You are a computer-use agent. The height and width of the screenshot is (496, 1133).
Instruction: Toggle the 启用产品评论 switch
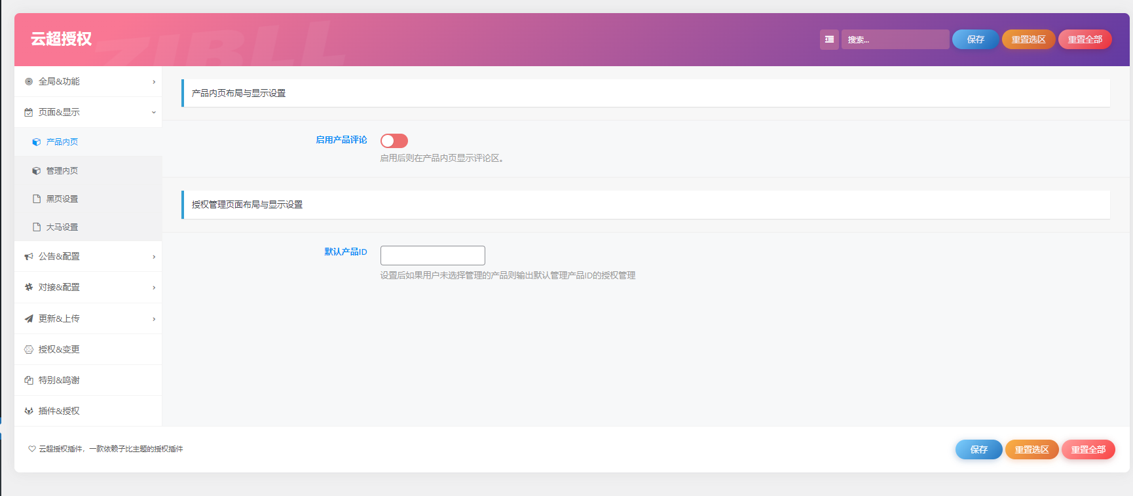tap(394, 141)
